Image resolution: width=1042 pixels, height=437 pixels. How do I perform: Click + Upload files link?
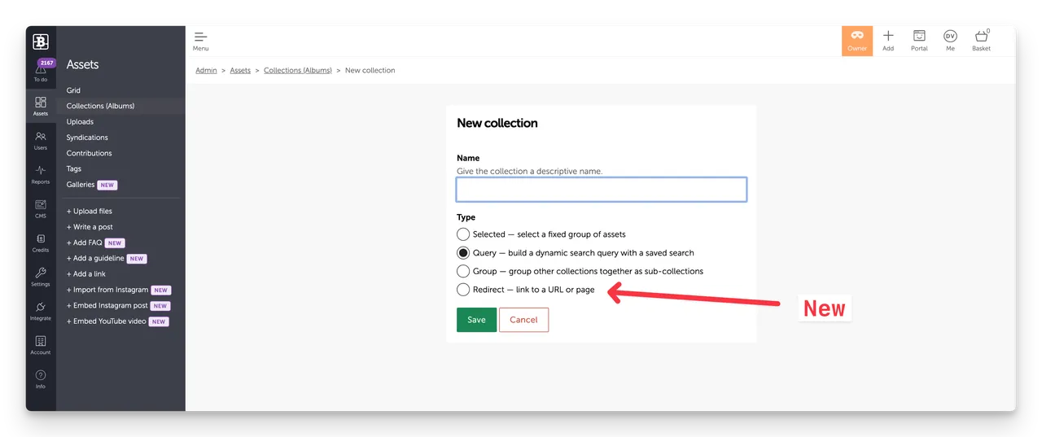point(90,212)
